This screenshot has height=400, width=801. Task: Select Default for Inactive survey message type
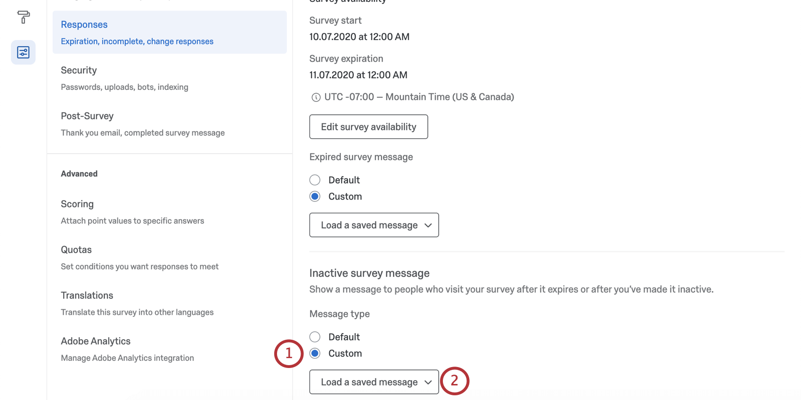coord(315,337)
